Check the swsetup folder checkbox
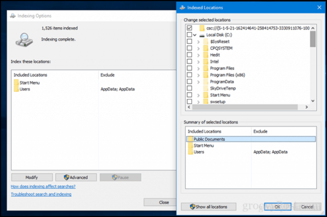Viewport: 327px width, 217px height. 190,101
